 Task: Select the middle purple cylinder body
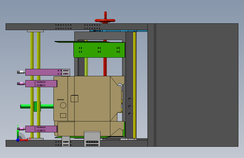point(41,84)
